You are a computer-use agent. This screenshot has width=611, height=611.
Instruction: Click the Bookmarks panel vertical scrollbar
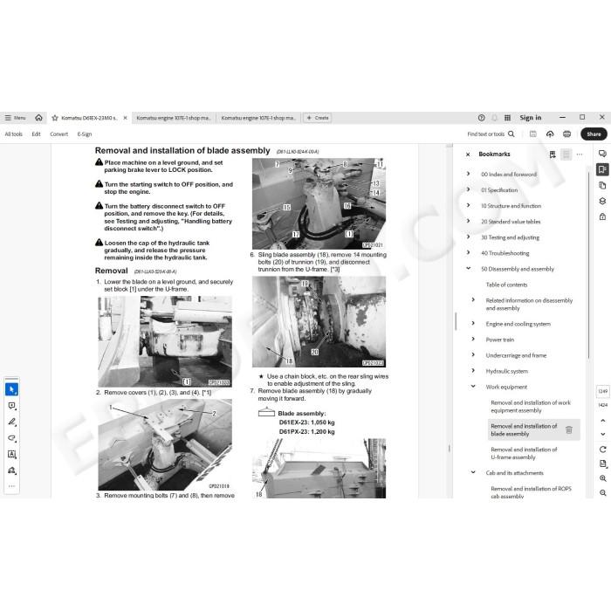[588, 265]
